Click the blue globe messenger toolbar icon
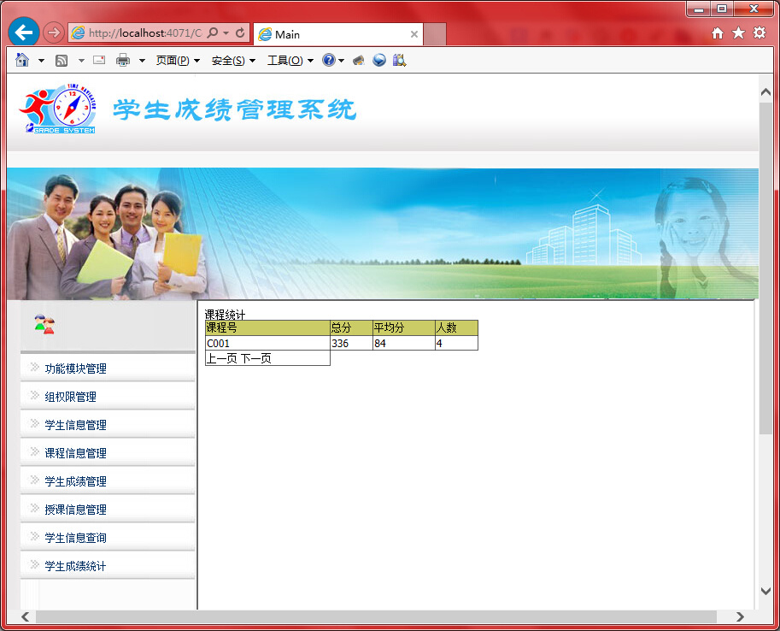The image size is (780, 631). pyautogui.click(x=379, y=60)
